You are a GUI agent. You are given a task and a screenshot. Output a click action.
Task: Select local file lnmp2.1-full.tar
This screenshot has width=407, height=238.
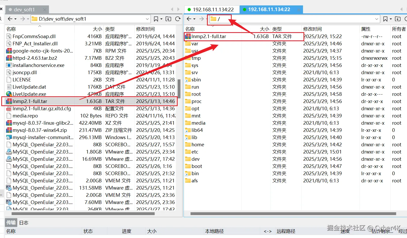point(90,101)
